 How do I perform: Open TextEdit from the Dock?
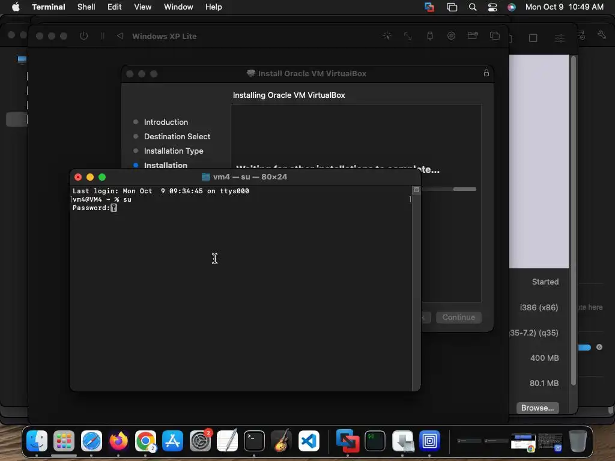coord(227,441)
